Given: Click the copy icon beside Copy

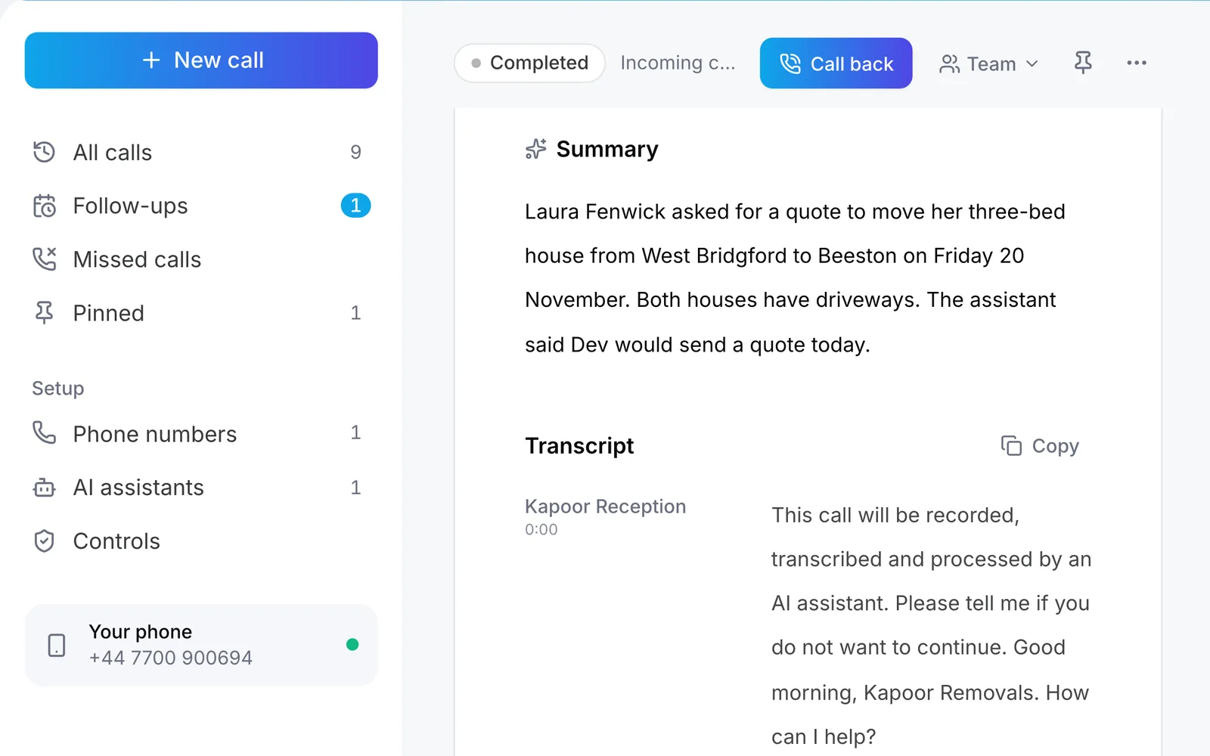Looking at the screenshot, I should click(x=1011, y=446).
